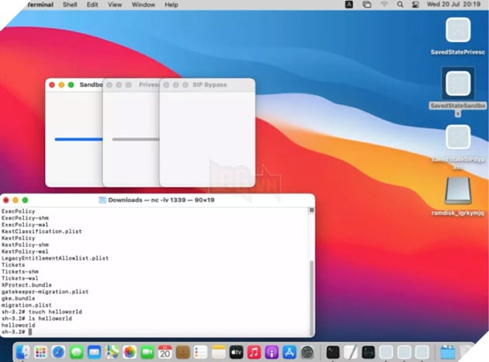Click the Terminal window title 'Downloads — nc -lv 1339'
This screenshot has height=362, width=489.
pyautogui.click(x=161, y=200)
